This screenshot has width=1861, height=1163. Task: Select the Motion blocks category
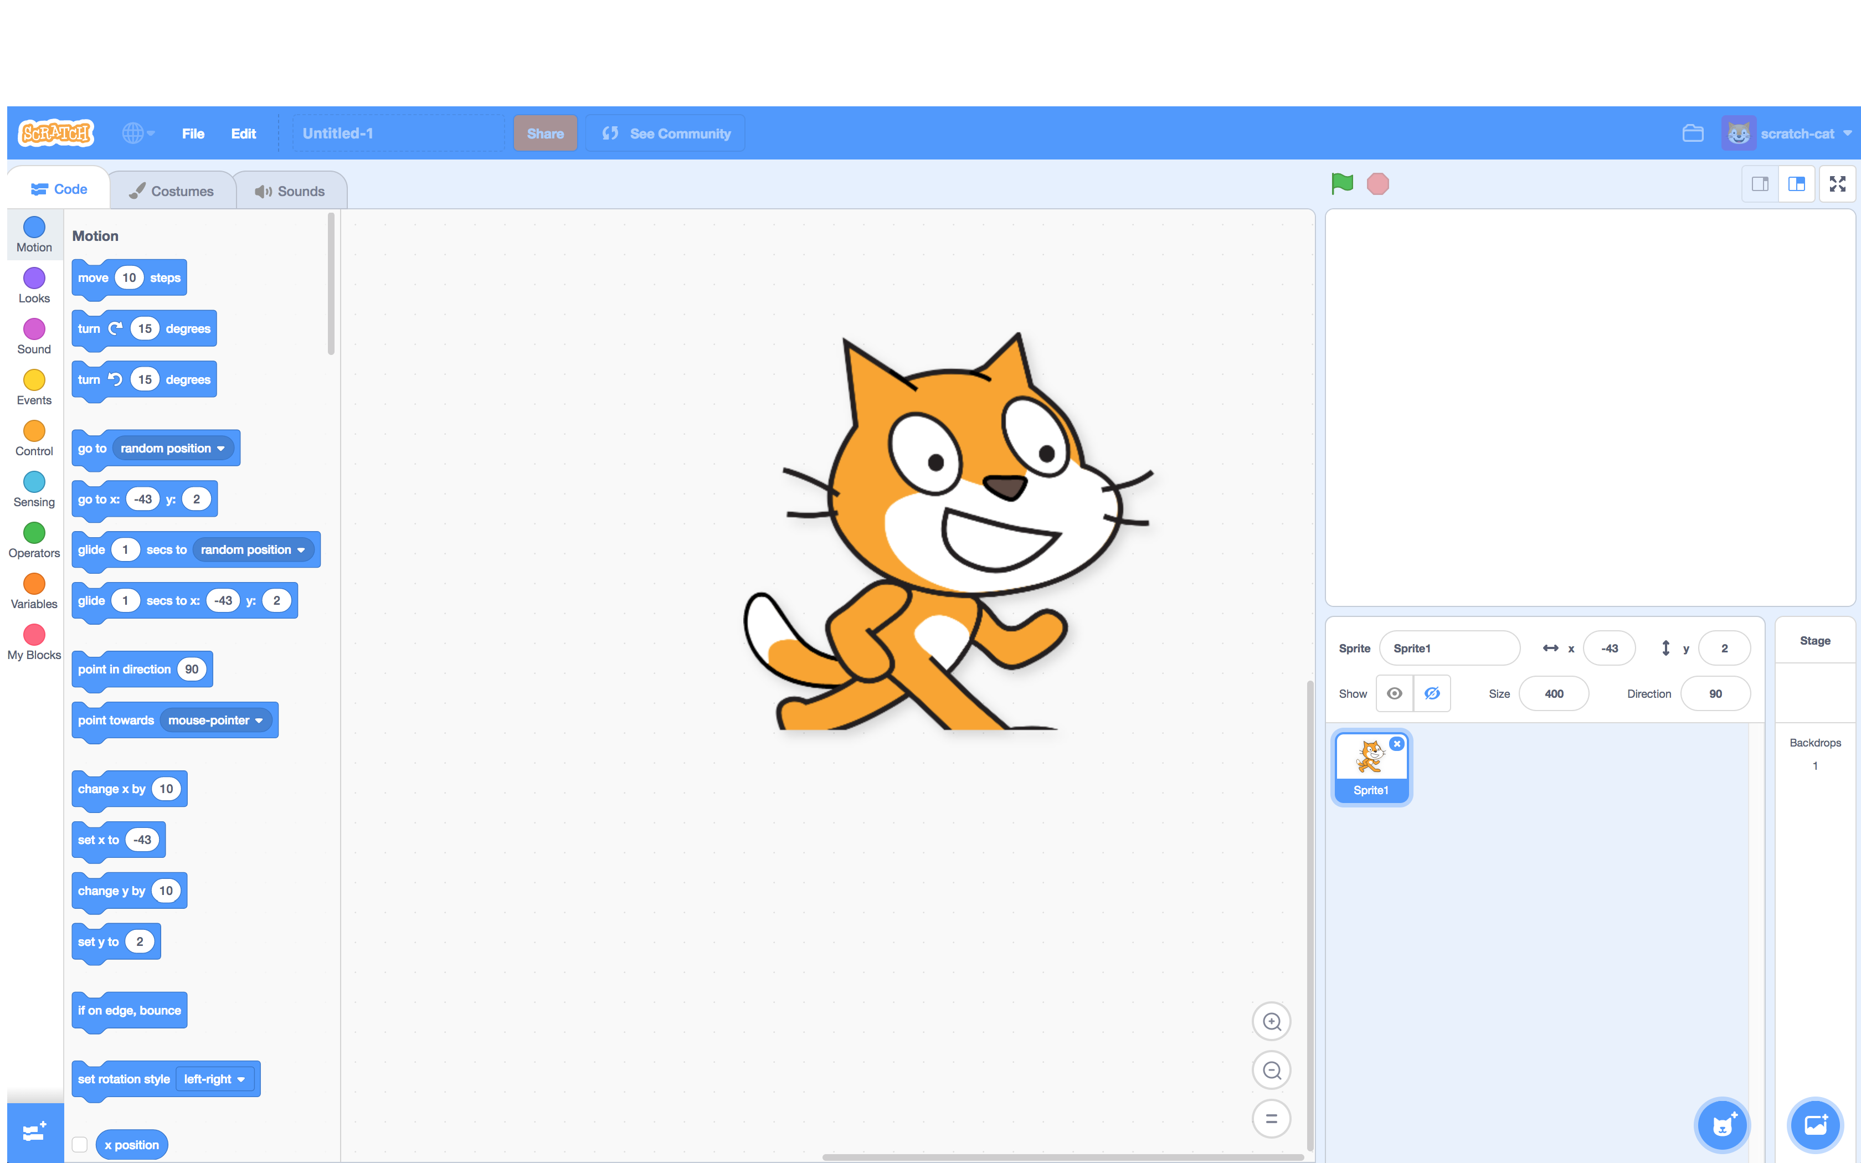[34, 233]
